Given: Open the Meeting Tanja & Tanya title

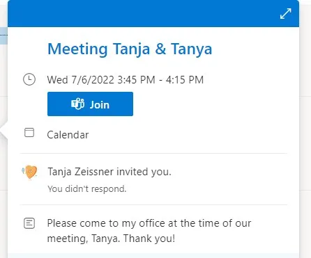Looking at the screenshot, I should coord(130,49).
